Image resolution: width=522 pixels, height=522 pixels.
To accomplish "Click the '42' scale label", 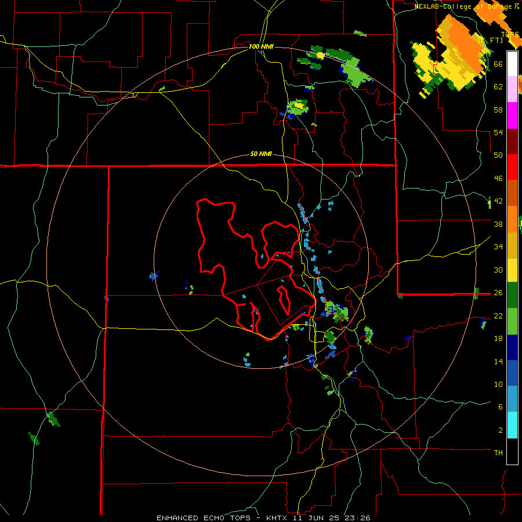I will pos(498,201).
